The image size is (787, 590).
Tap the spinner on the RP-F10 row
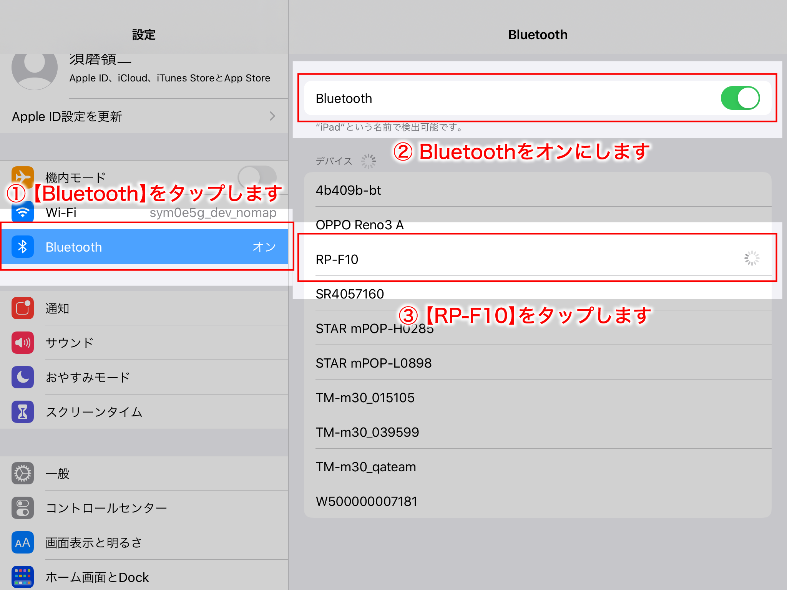point(752,259)
